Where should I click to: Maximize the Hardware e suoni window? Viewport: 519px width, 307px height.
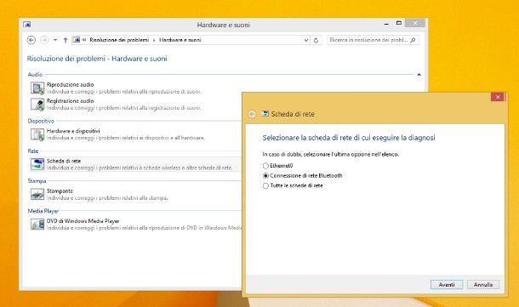399,23
